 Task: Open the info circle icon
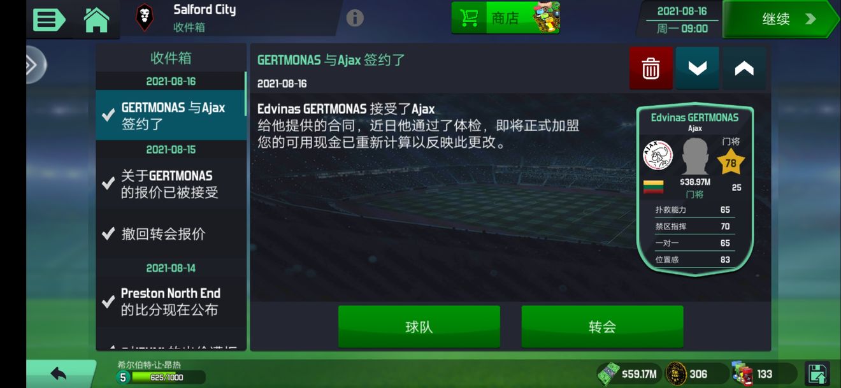coord(355,18)
